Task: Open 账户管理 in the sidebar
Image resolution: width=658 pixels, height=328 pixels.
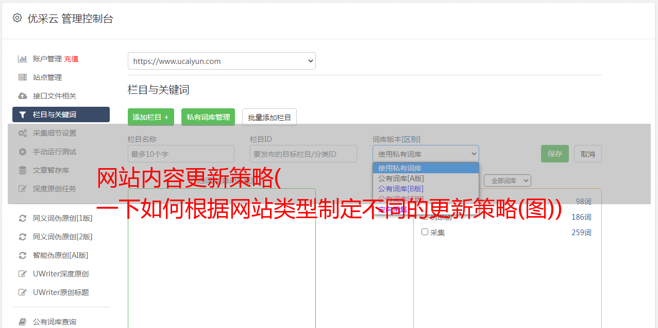Action: click(x=47, y=59)
